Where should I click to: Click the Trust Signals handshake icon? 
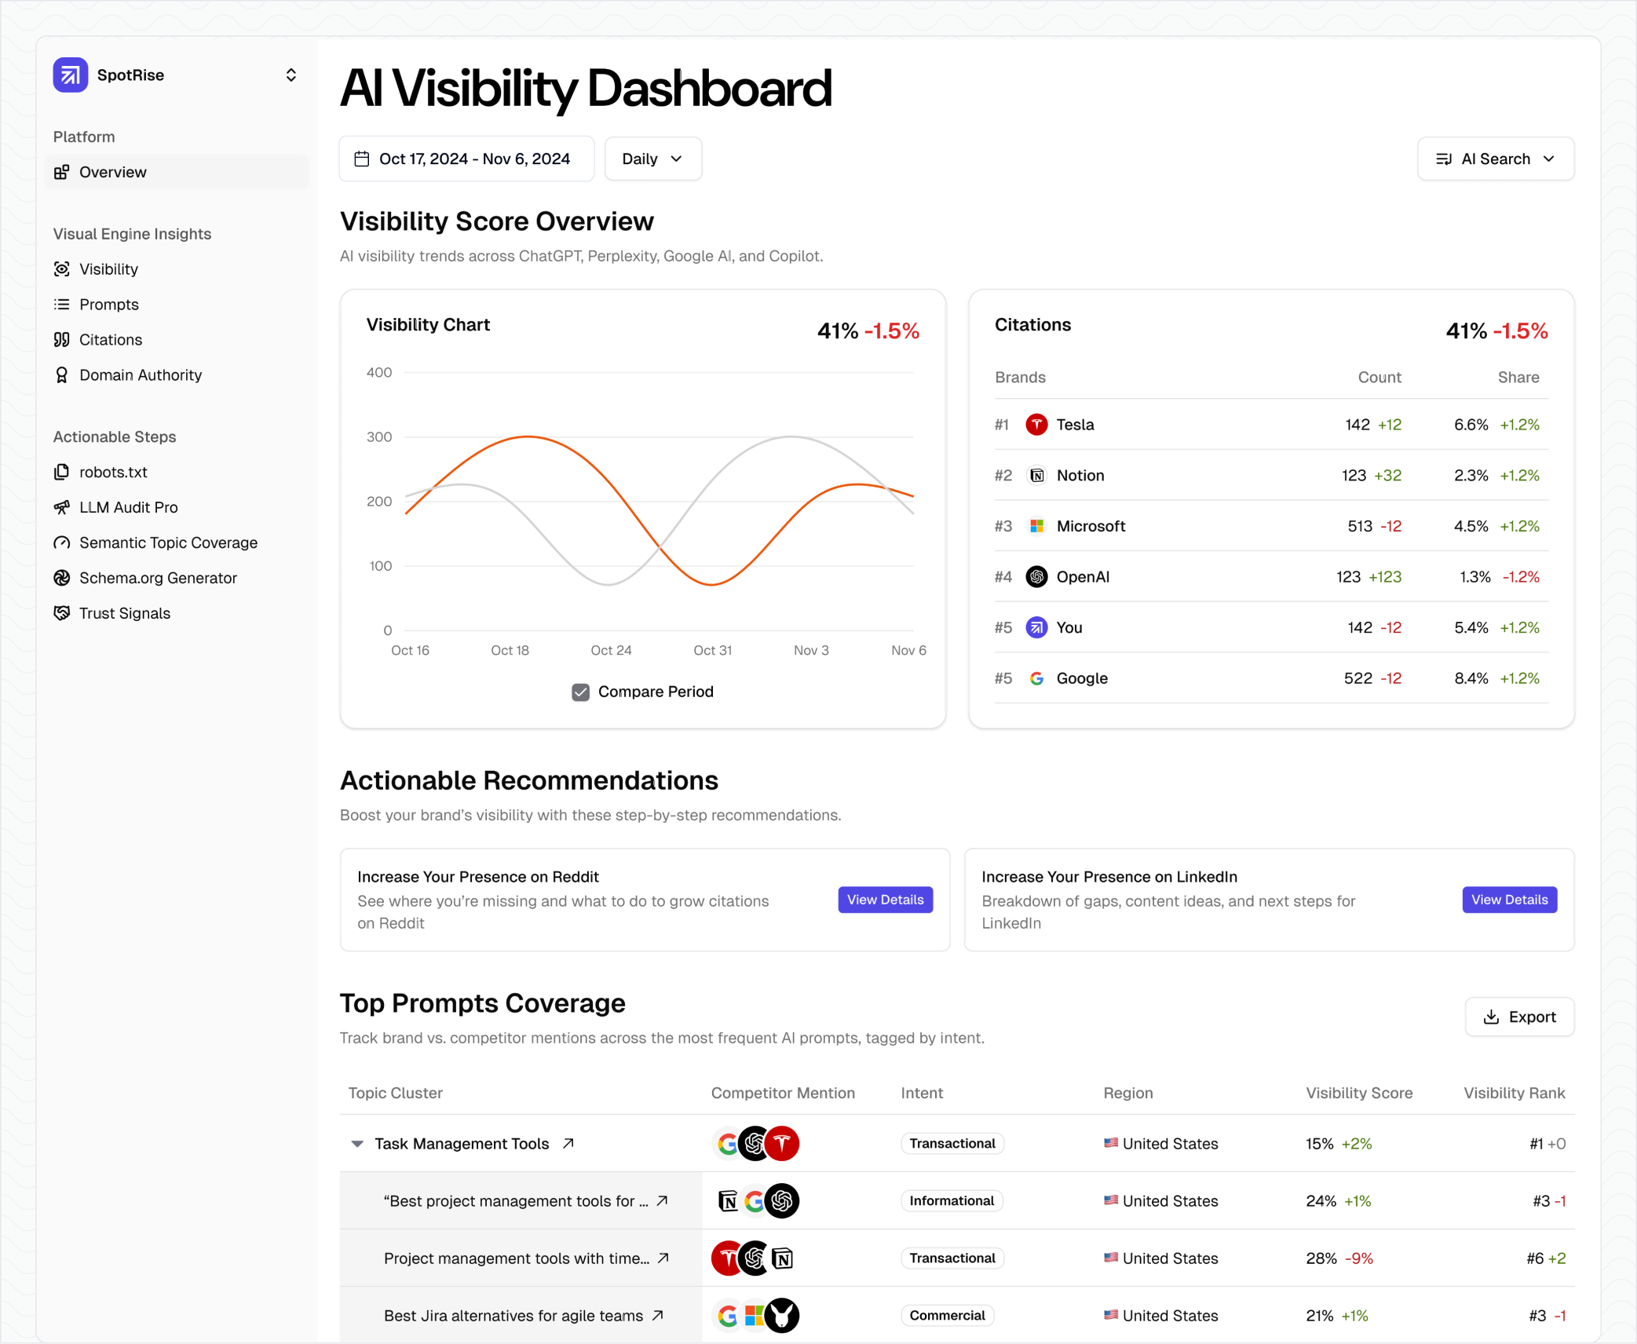[62, 613]
